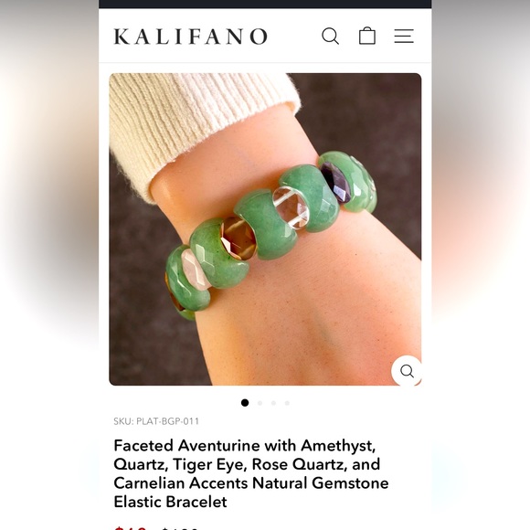Open the search magnifier in header
Image resolution: width=530 pixels, height=530 pixels.
coord(330,37)
